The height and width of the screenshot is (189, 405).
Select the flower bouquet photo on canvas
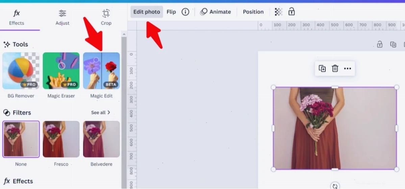point(335,128)
